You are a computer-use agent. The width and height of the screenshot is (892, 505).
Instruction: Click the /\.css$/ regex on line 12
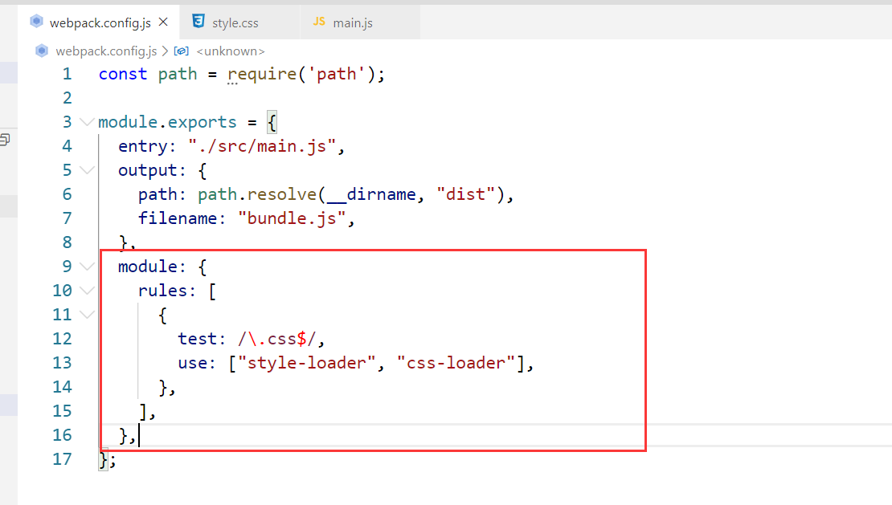[276, 339]
